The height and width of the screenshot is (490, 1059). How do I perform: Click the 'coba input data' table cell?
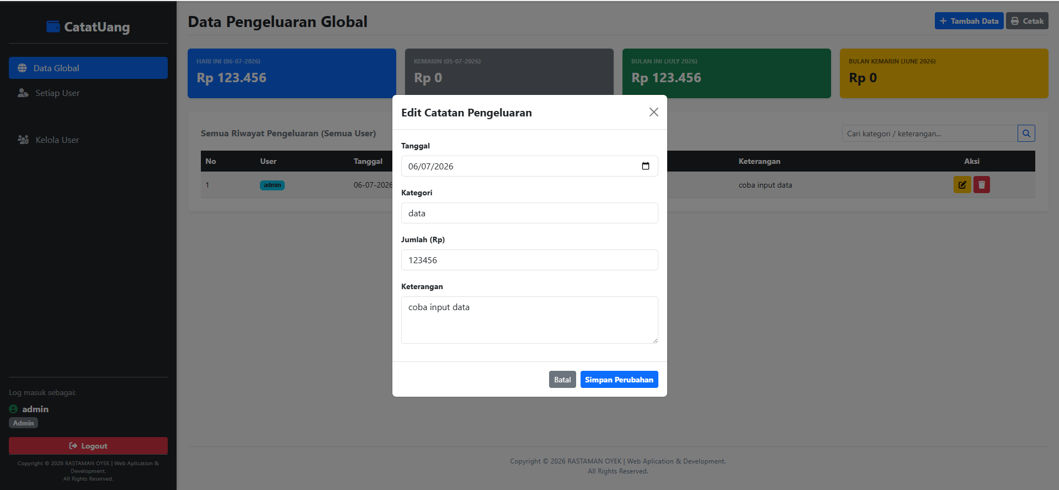tap(765, 185)
